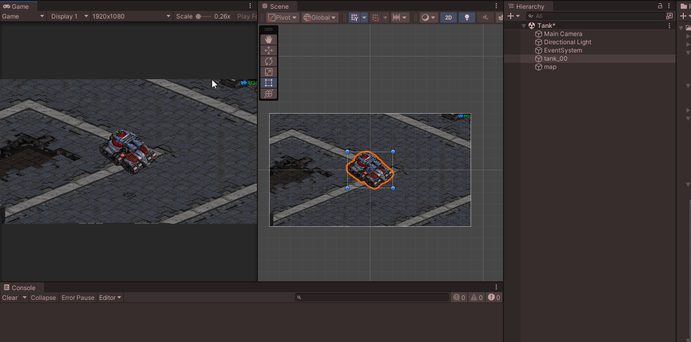The image size is (691, 342).
Task: Open grid visibility options dropdown arrow
Action: [x=364, y=17]
